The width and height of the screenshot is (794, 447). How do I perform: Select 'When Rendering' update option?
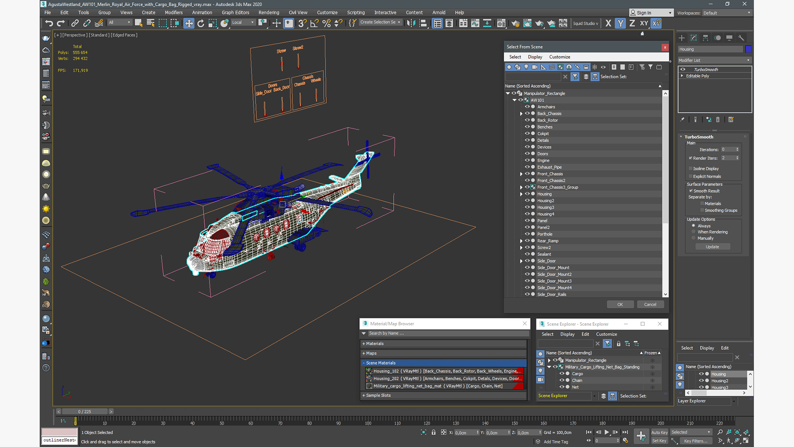click(x=694, y=232)
